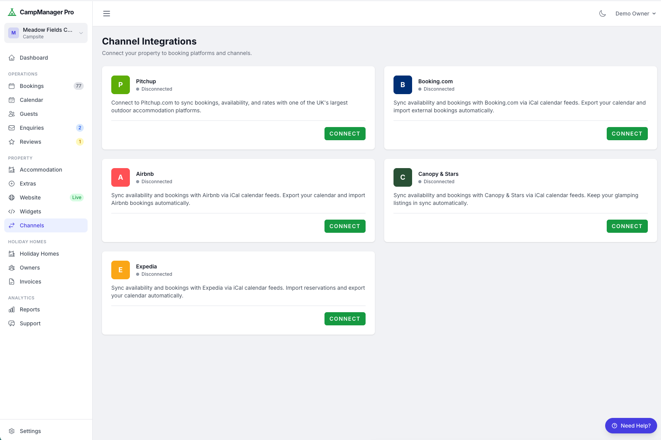
Task: Click the Canopy & Stars card title
Action: point(438,174)
